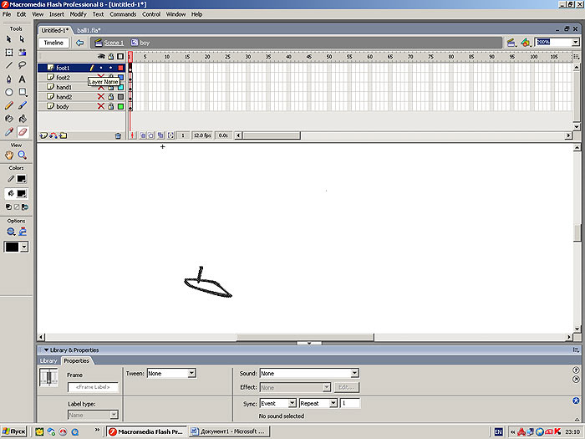The width and height of the screenshot is (585, 439).
Task: Open the Sound dropdown
Action: click(354, 373)
